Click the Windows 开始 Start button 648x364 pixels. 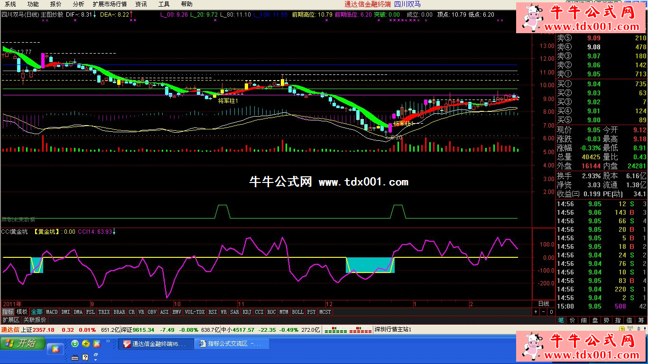[23, 344]
